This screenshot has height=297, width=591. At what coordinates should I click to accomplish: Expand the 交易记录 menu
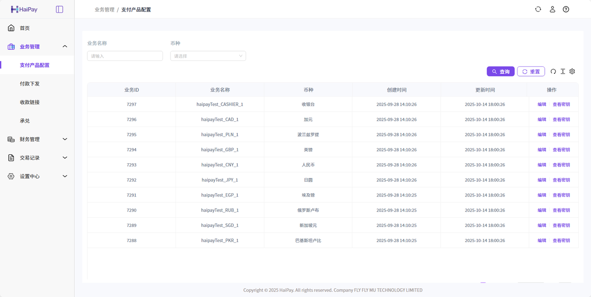37,158
